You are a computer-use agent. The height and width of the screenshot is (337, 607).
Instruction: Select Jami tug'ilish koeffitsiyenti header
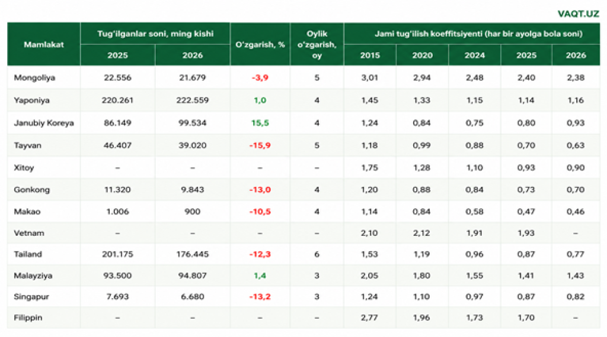pos(478,34)
